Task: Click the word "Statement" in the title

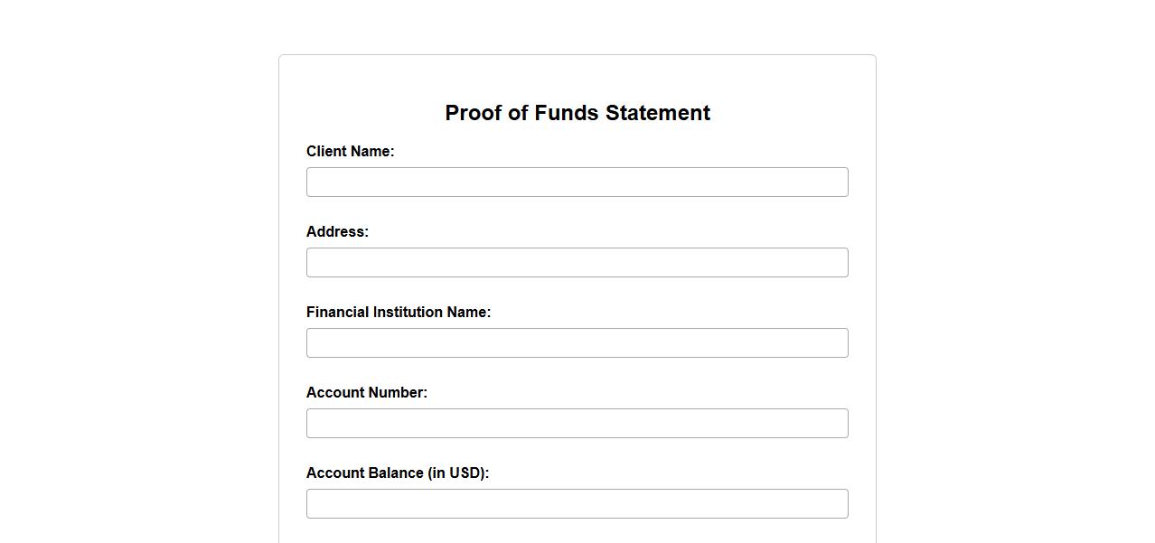Action: [x=657, y=113]
